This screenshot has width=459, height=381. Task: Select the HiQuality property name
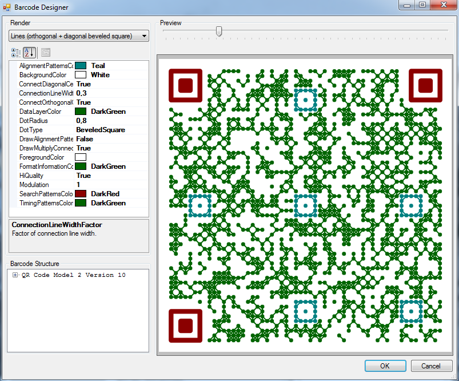31,176
